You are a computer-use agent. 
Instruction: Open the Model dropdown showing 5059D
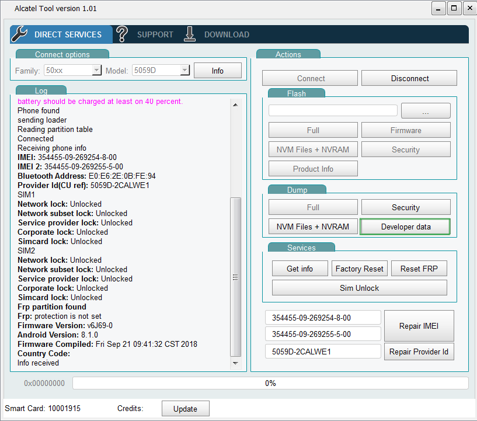click(161, 70)
